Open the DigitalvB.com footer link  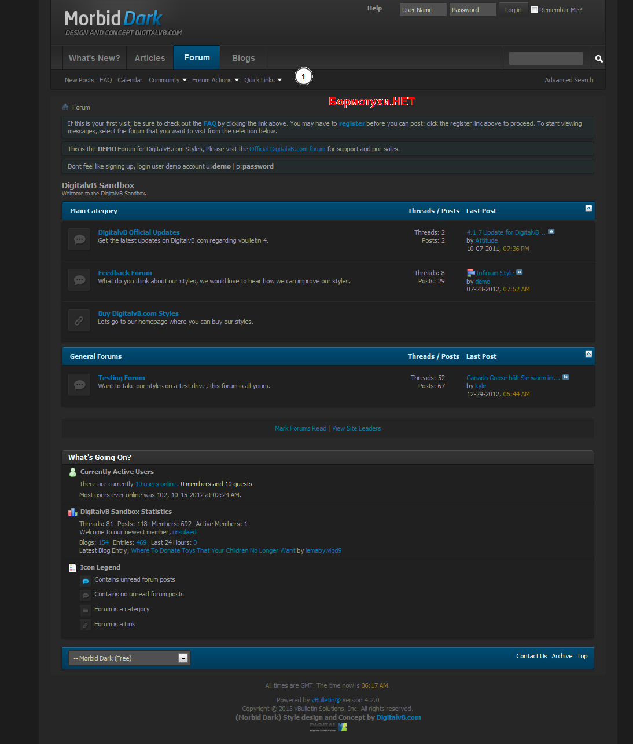coord(399,717)
